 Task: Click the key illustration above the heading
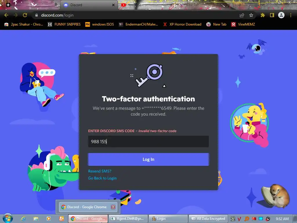(149, 75)
